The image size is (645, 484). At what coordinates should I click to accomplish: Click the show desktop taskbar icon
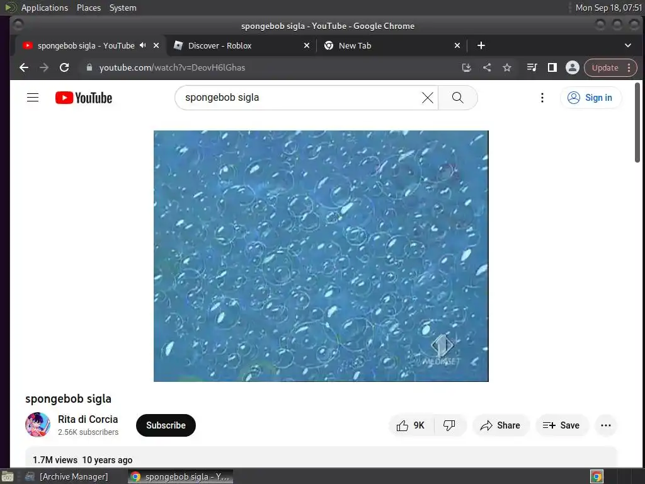tap(8, 476)
